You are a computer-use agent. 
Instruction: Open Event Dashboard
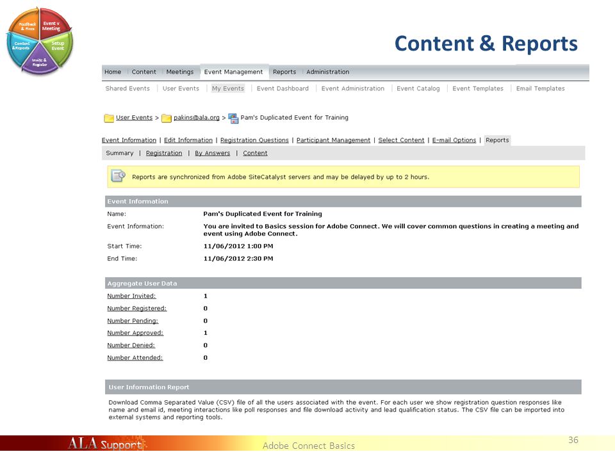[x=283, y=88]
